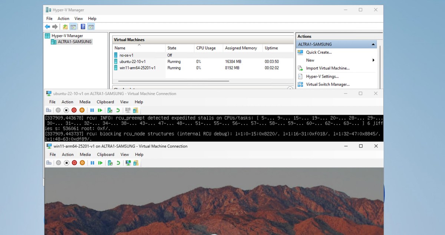Select the ubuntu-22-10-v1 virtual machine row
Screen dimensions: 445x235
coord(203,62)
